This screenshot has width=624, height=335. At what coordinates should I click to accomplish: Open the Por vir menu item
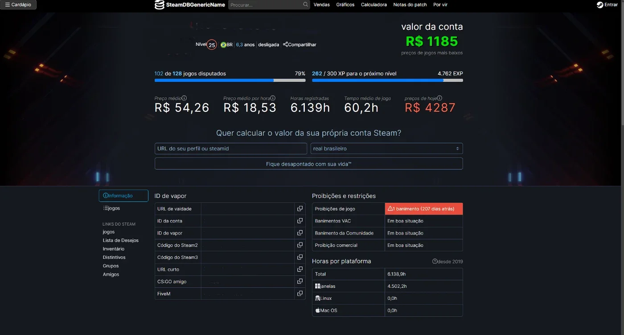440,5
